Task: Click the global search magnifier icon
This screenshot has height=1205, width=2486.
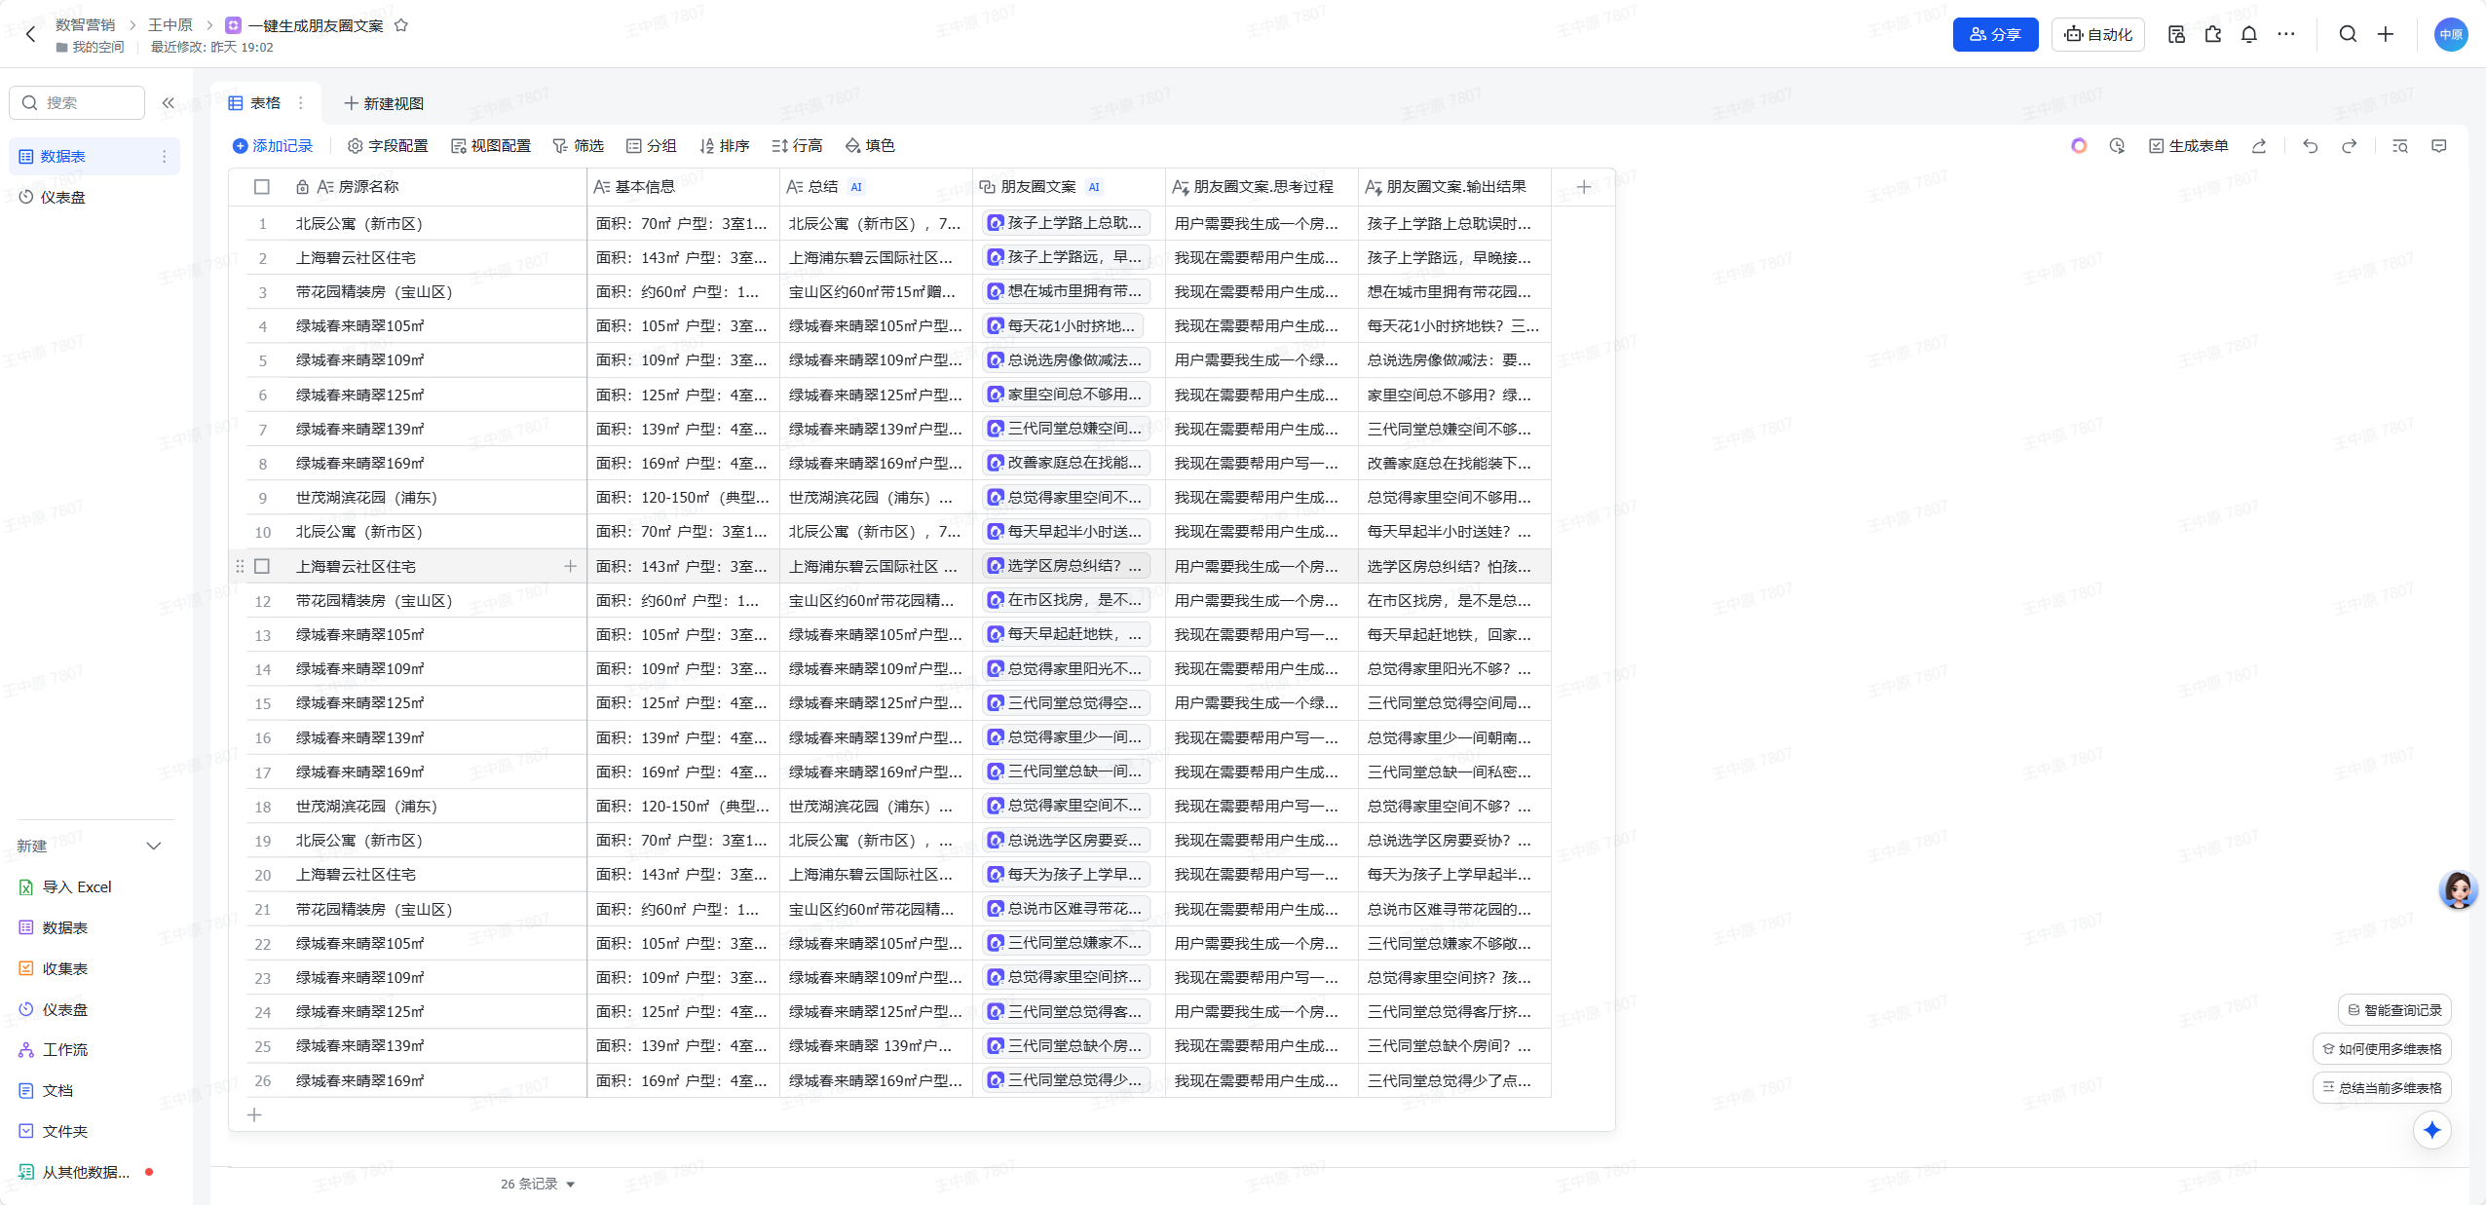Action: (2348, 34)
